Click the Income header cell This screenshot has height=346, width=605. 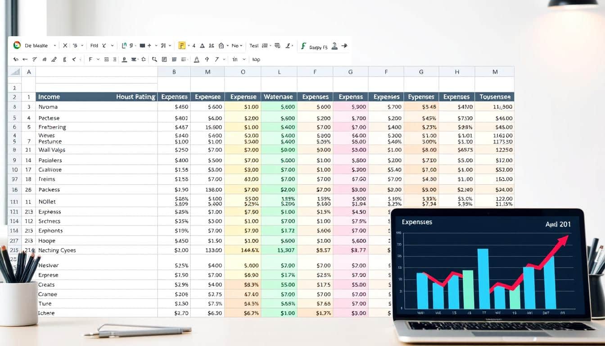(49, 97)
